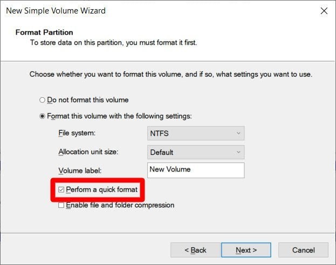Screen dimensions: 336x265
Task: Click the "Perform a quick format" label text
Action: [x=101, y=189]
